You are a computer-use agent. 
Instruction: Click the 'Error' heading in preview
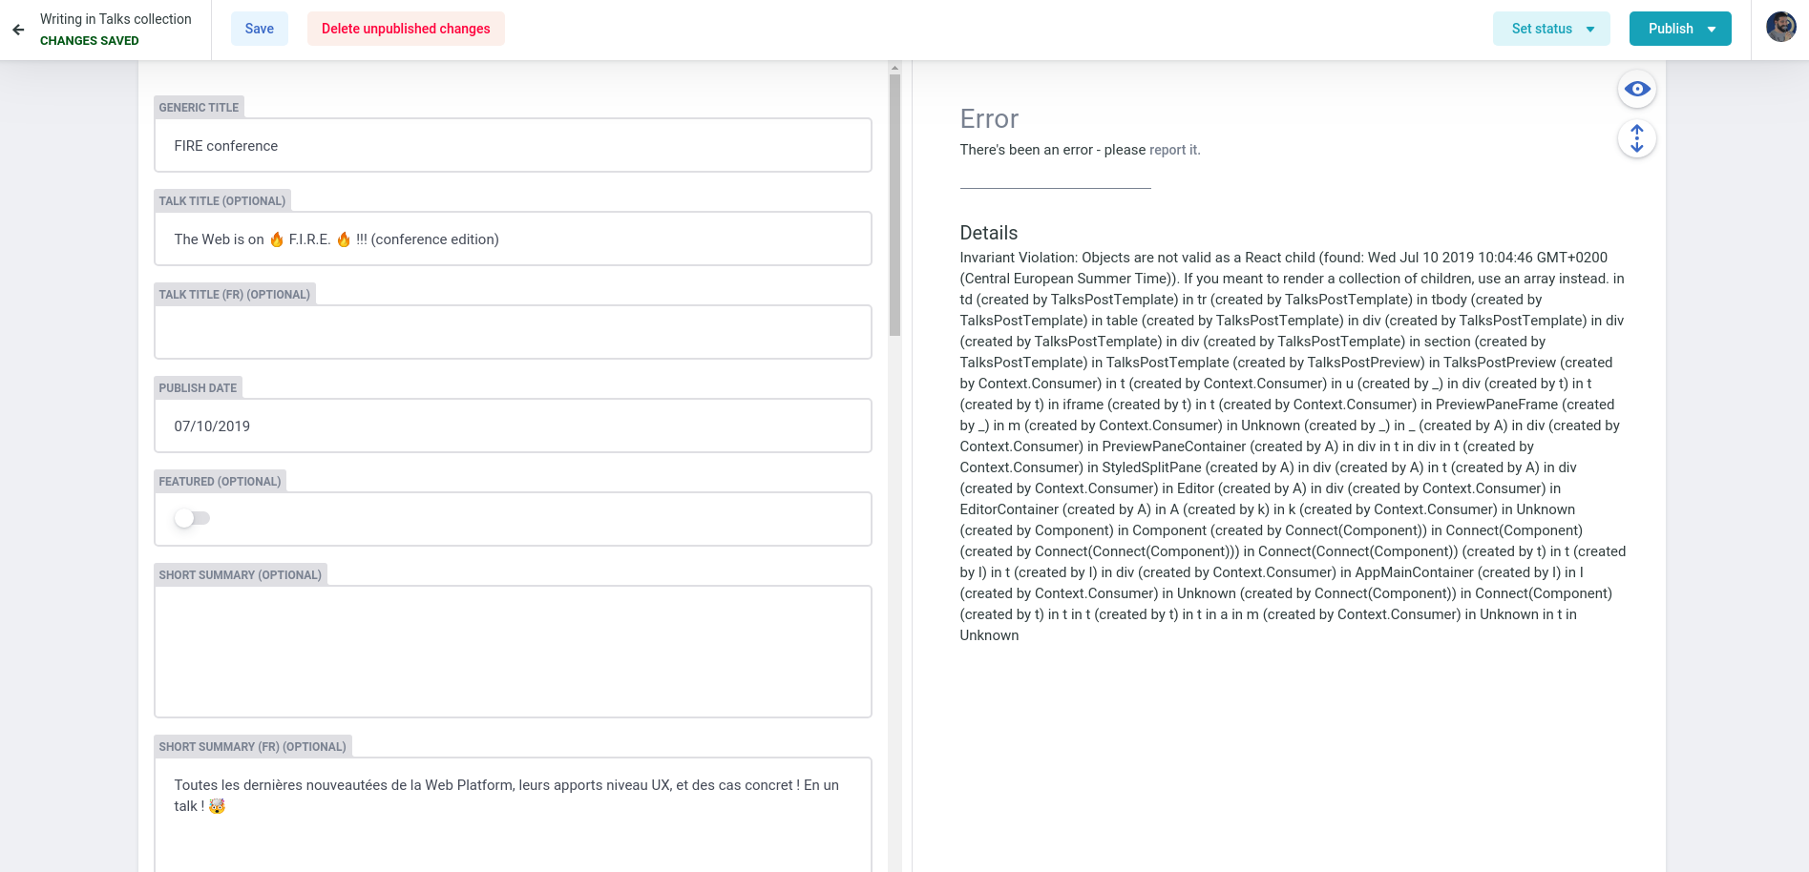pyautogui.click(x=989, y=119)
